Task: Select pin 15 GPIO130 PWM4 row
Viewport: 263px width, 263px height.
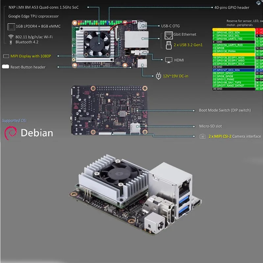Action: [234, 51]
